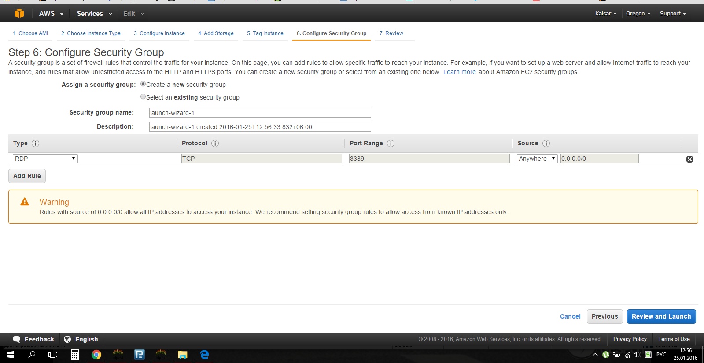Click the Feedback link in the footer
Viewport: 704px width, 363px height.
coord(33,339)
